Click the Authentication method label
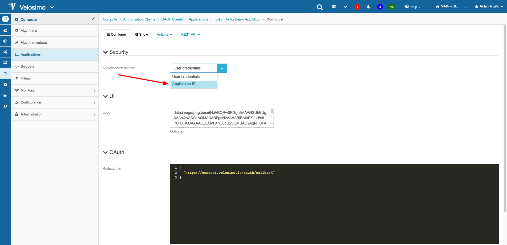The image size is (507, 245). pos(119,68)
